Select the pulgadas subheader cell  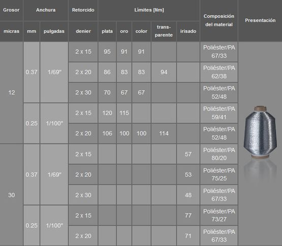tap(54, 31)
